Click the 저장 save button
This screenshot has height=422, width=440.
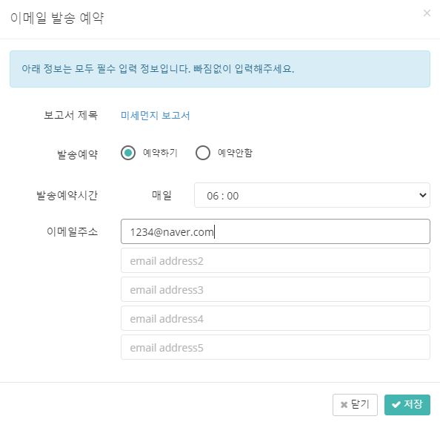pos(407,405)
